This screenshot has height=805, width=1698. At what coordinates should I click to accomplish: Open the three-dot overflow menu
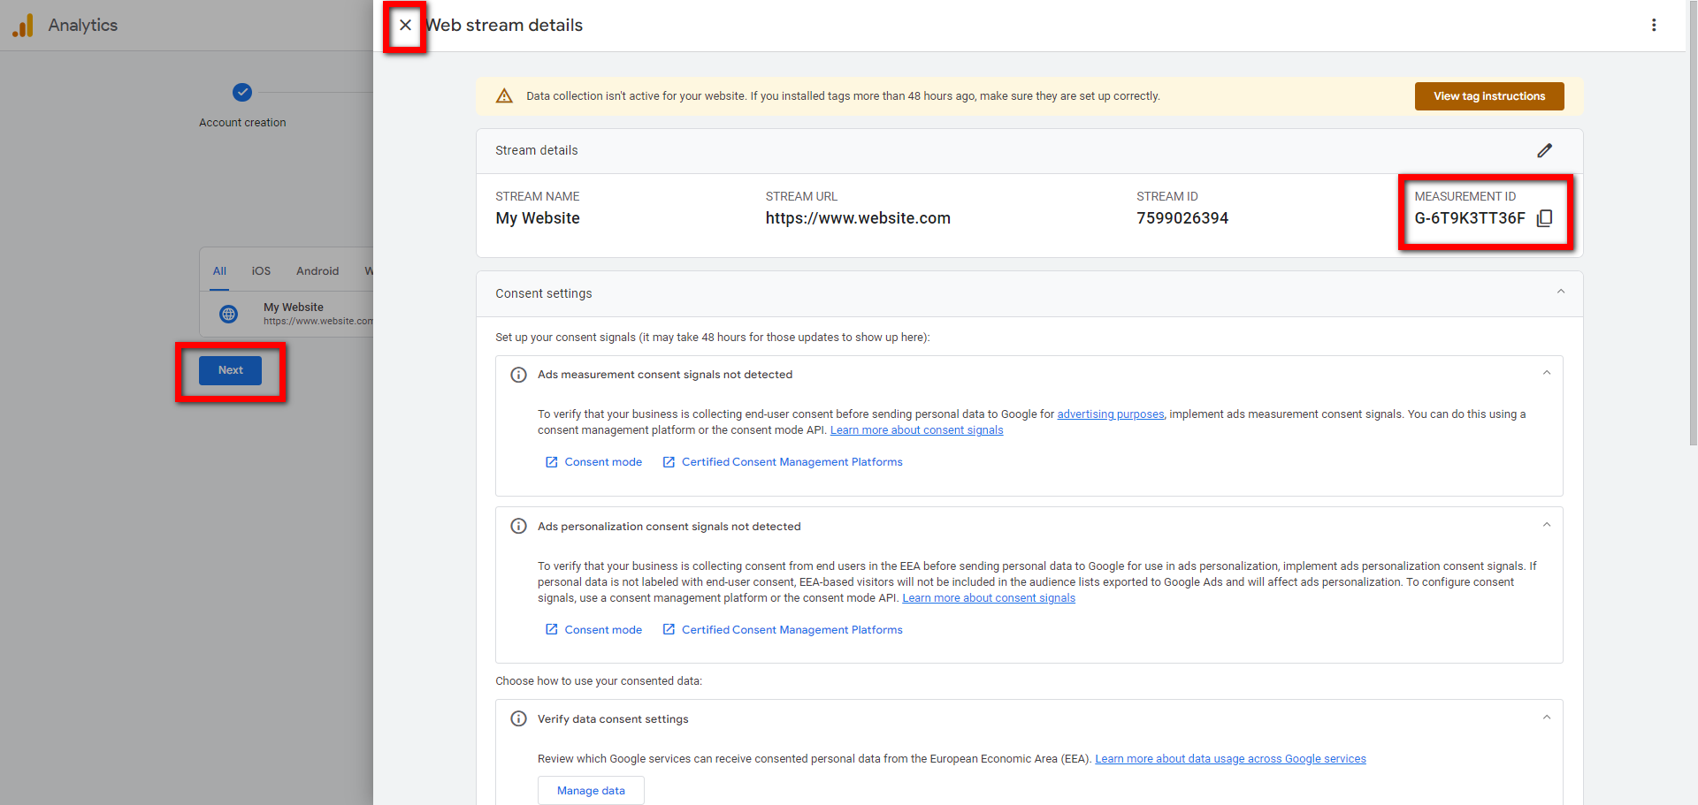coord(1655,25)
